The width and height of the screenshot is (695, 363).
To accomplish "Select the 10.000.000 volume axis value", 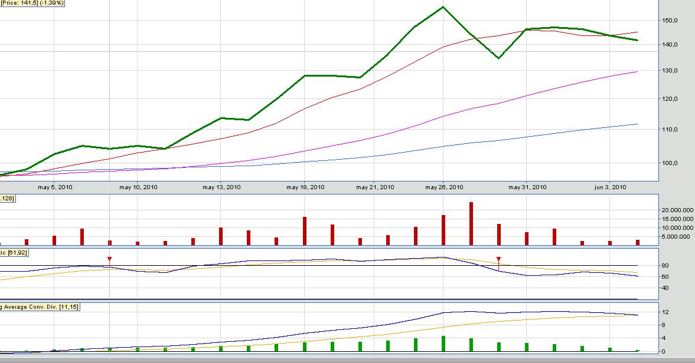I will click(x=677, y=228).
